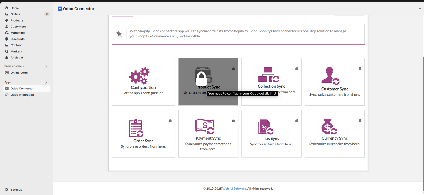Image resolution: width=424 pixels, height=195 pixels.
Task: Click the Marketing target icon in sidebar
Action: pyautogui.click(x=7, y=33)
